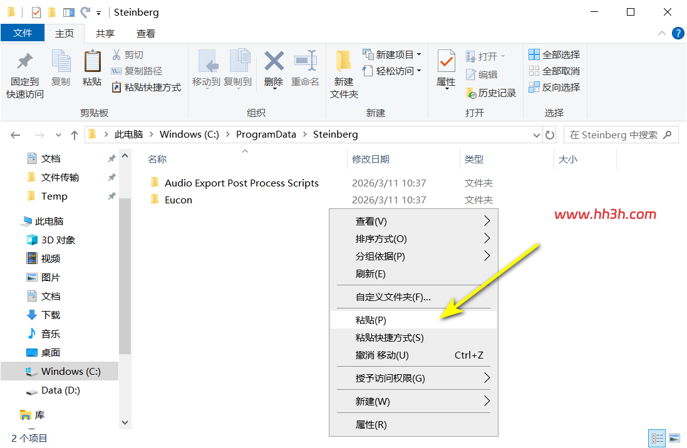Choose Refresh (刷新) in context menu
Viewport: 687px width, 448px height.
click(x=413, y=273)
